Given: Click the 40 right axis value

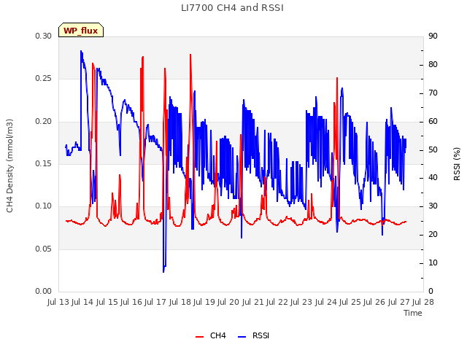Looking at the screenshot, I should point(433,178).
